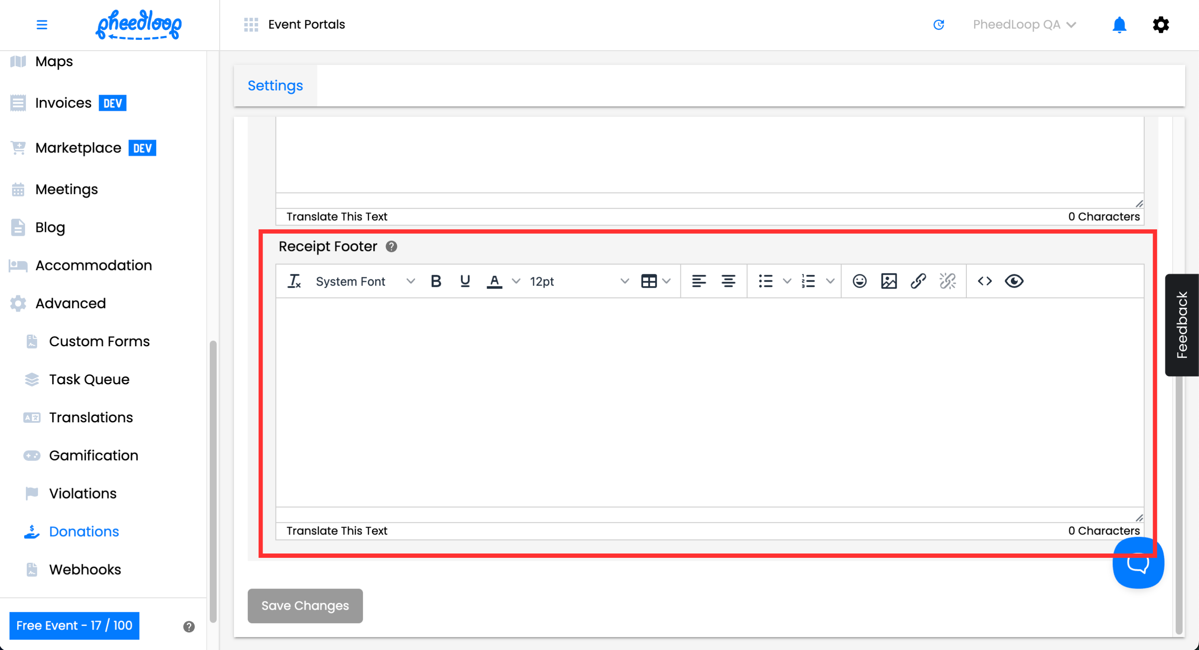Open System Font family dropdown
Image resolution: width=1199 pixels, height=650 pixels.
coord(365,281)
